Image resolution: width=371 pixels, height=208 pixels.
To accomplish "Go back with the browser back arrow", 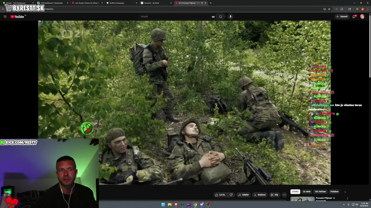I will pos(3,9).
